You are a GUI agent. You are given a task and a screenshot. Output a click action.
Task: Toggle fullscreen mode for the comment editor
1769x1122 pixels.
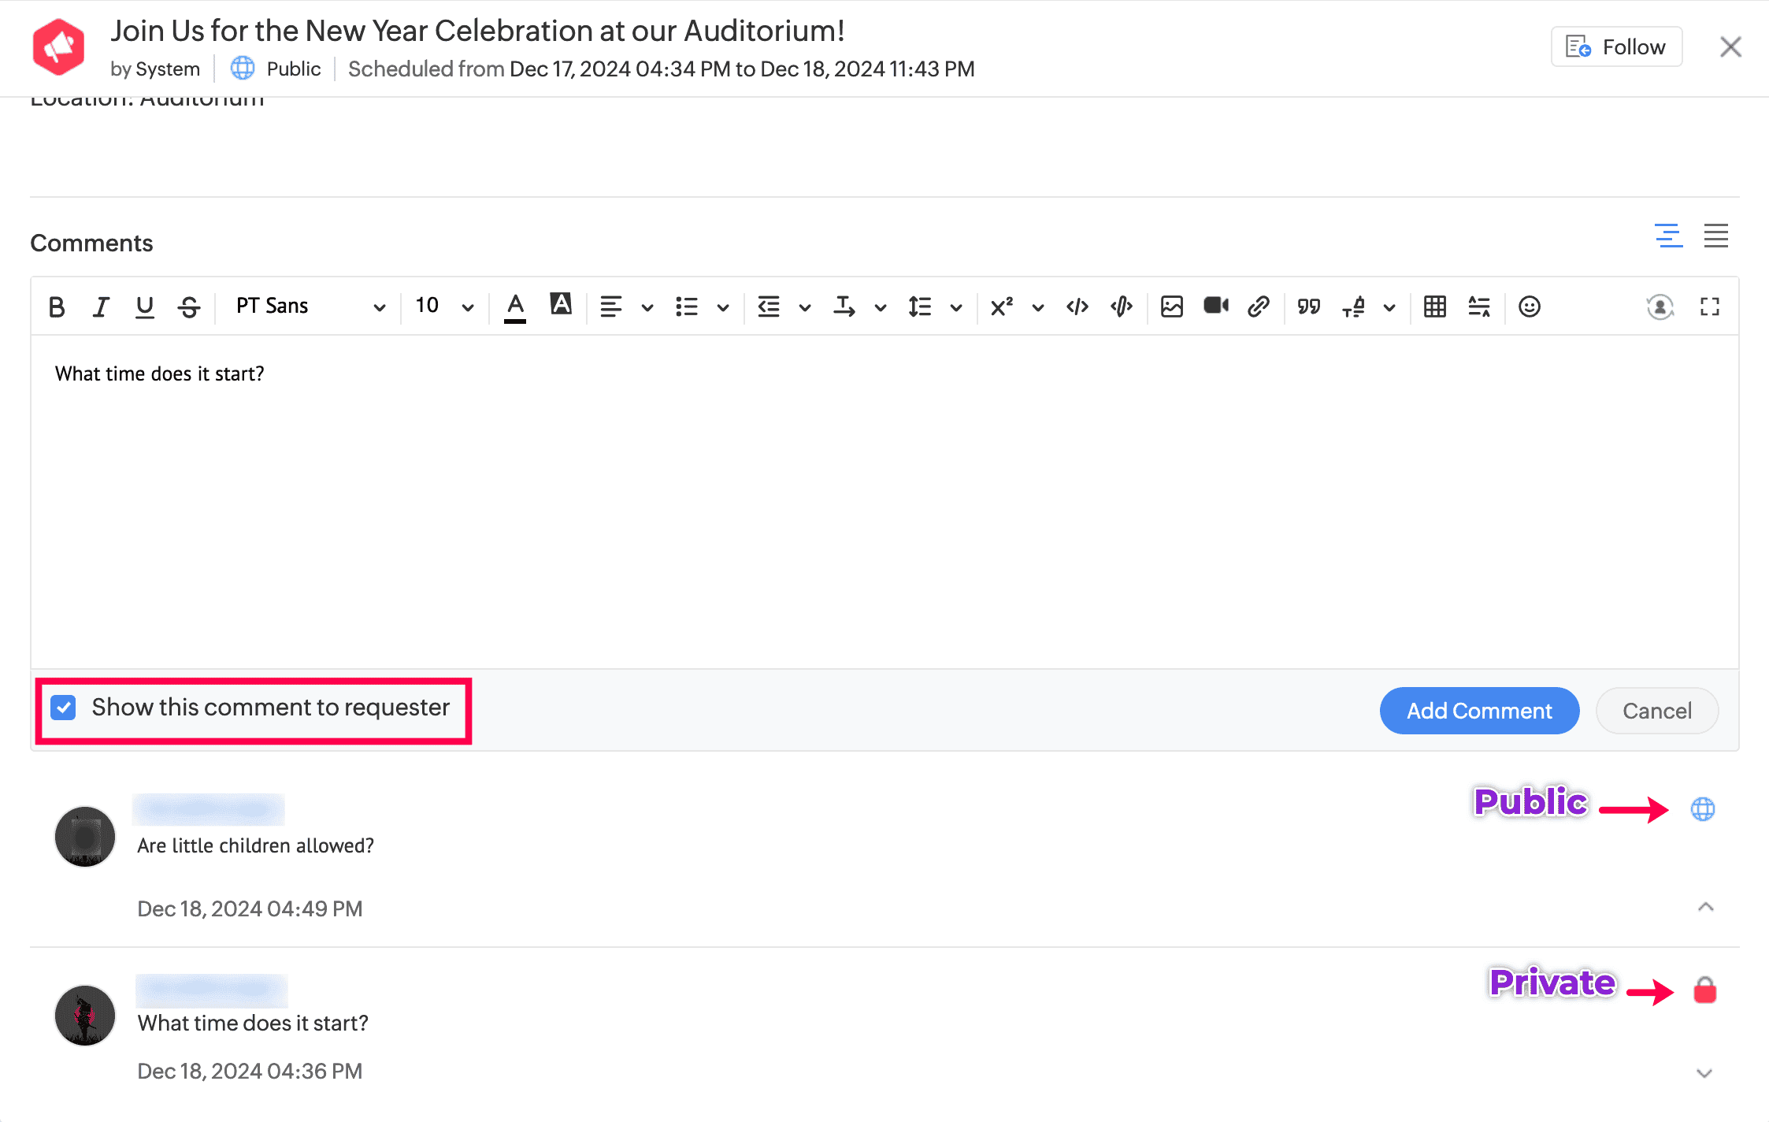[1708, 307]
